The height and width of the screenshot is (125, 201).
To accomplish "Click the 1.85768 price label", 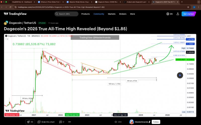I will [190, 39].
